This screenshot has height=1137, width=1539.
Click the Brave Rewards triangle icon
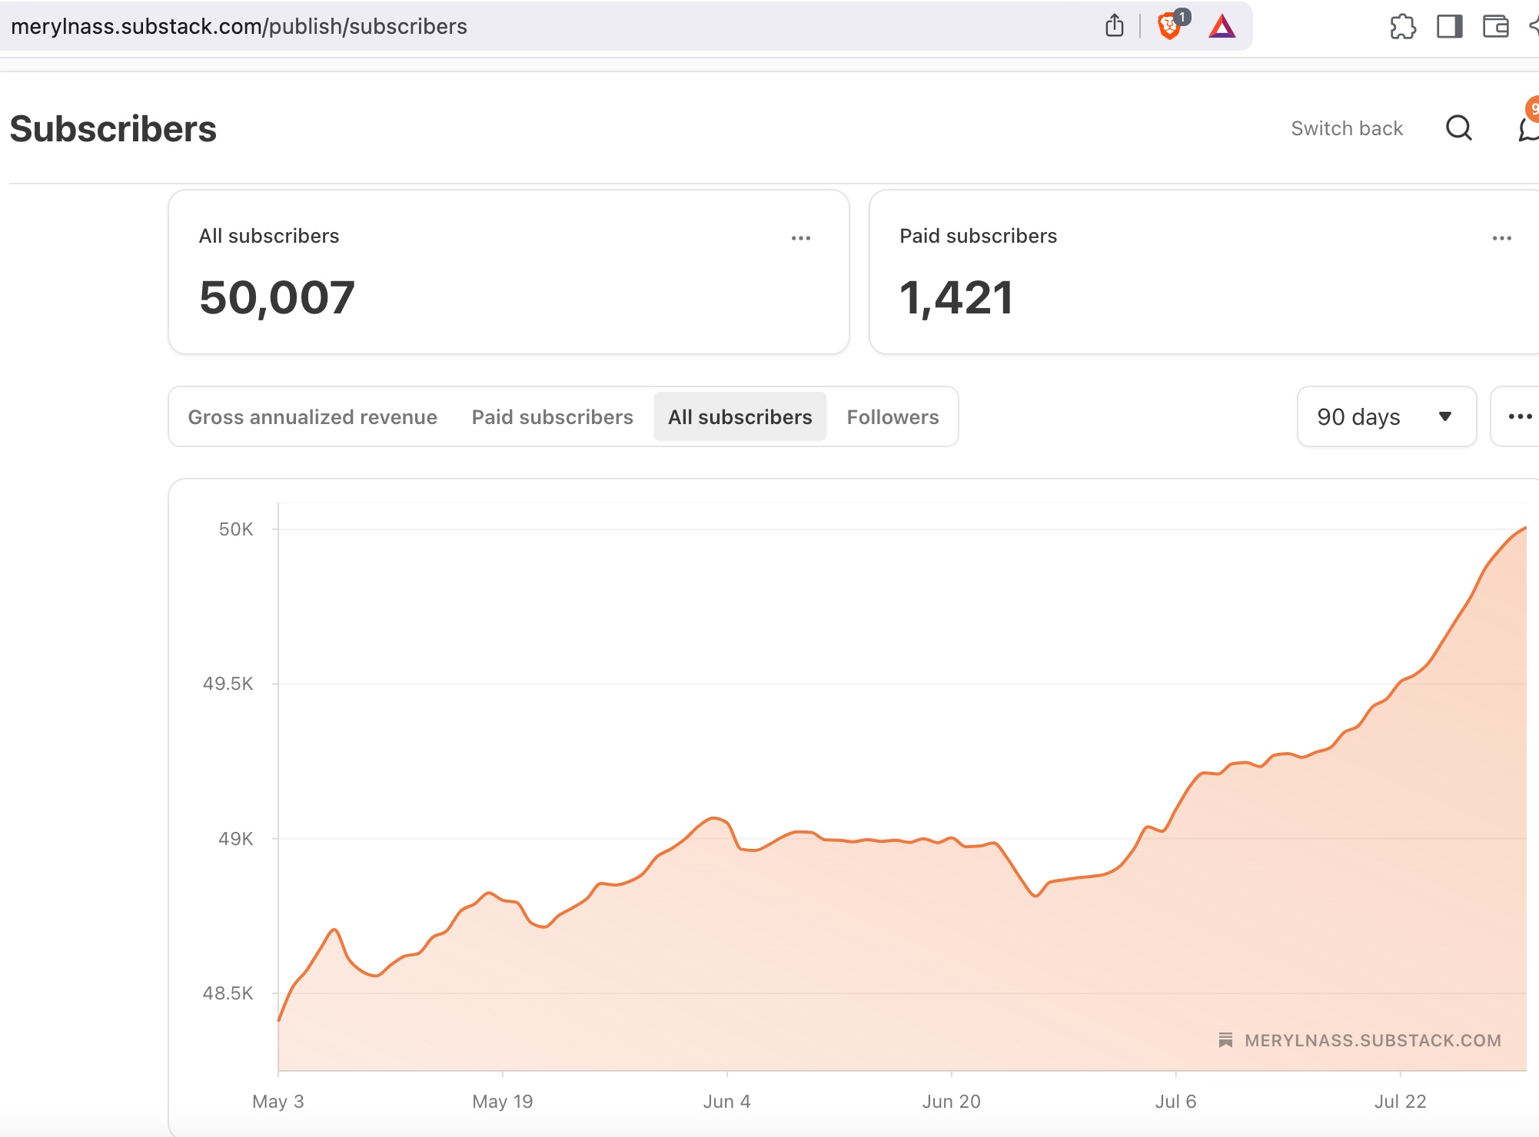[x=1222, y=27]
